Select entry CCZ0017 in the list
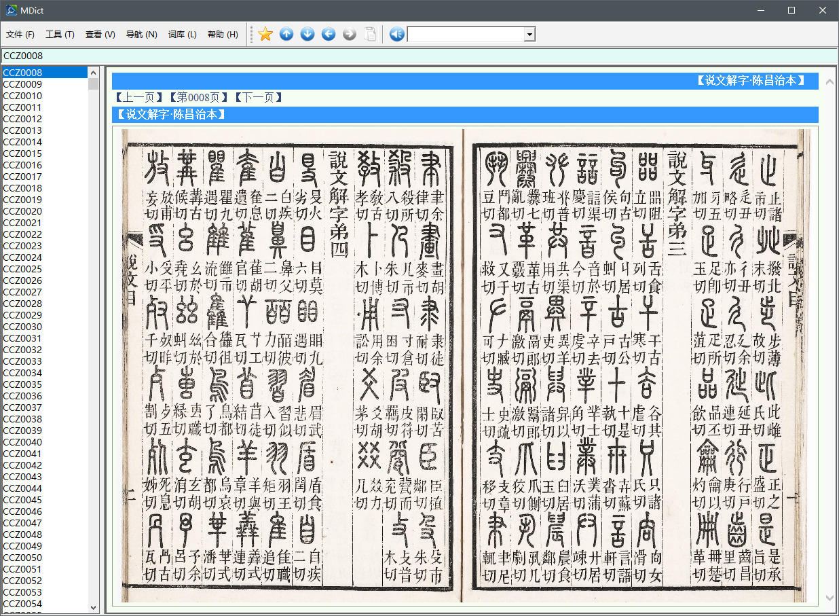This screenshot has height=616, width=839. click(44, 177)
